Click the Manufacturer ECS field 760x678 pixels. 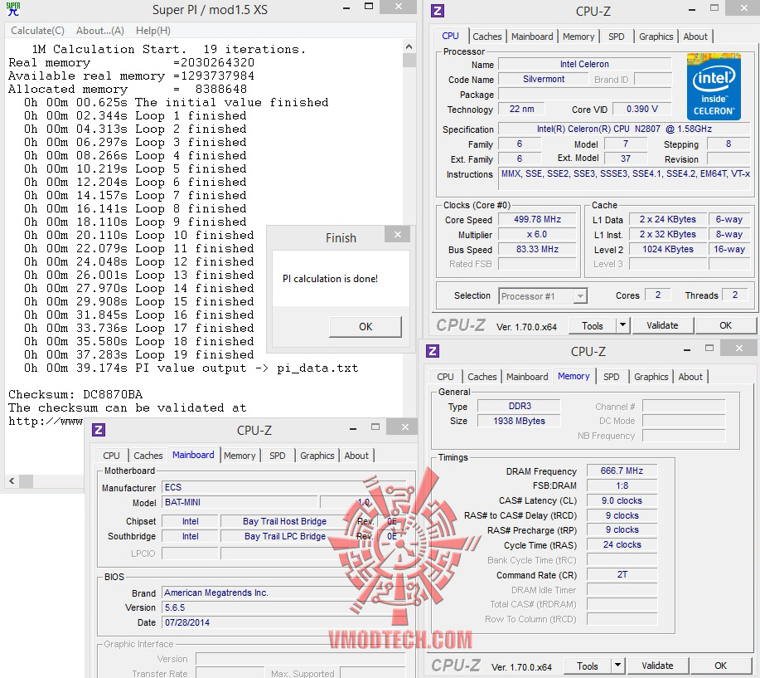click(x=283, y=487)
